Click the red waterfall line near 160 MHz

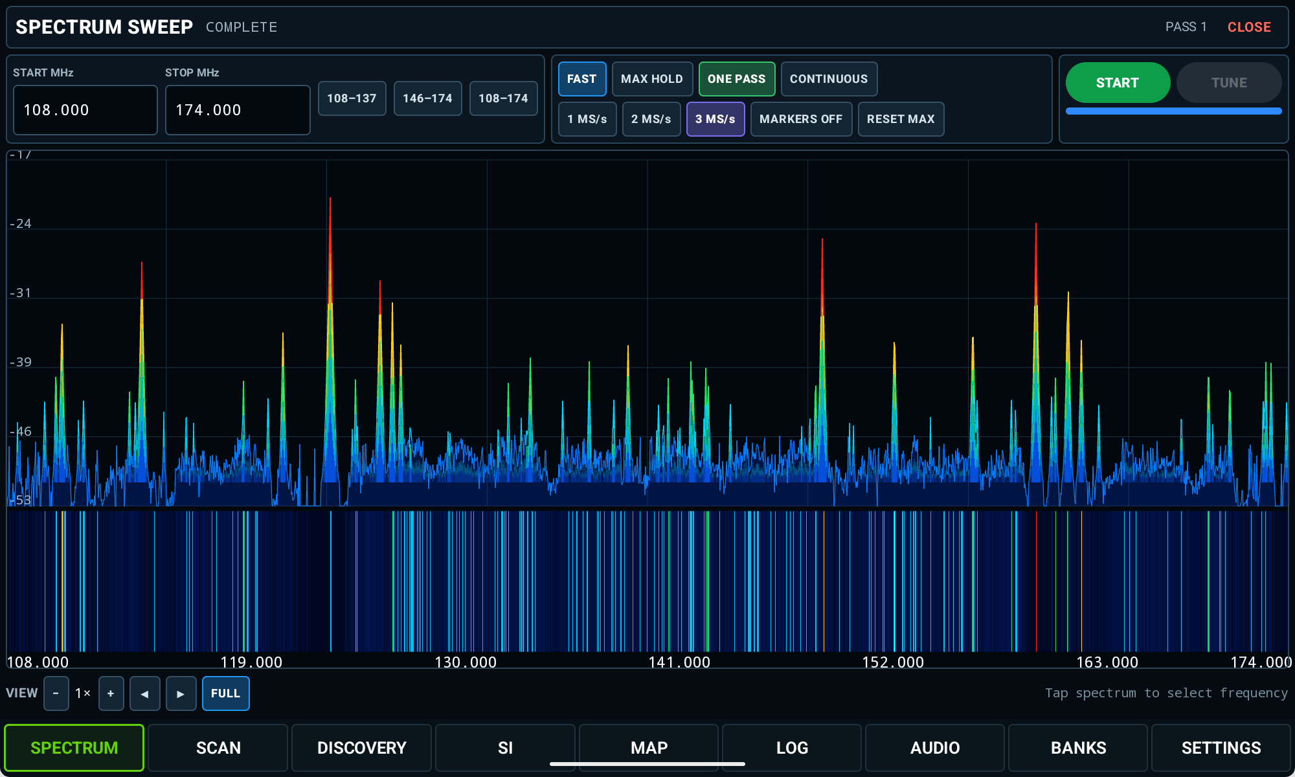(x=1036, y=581)
